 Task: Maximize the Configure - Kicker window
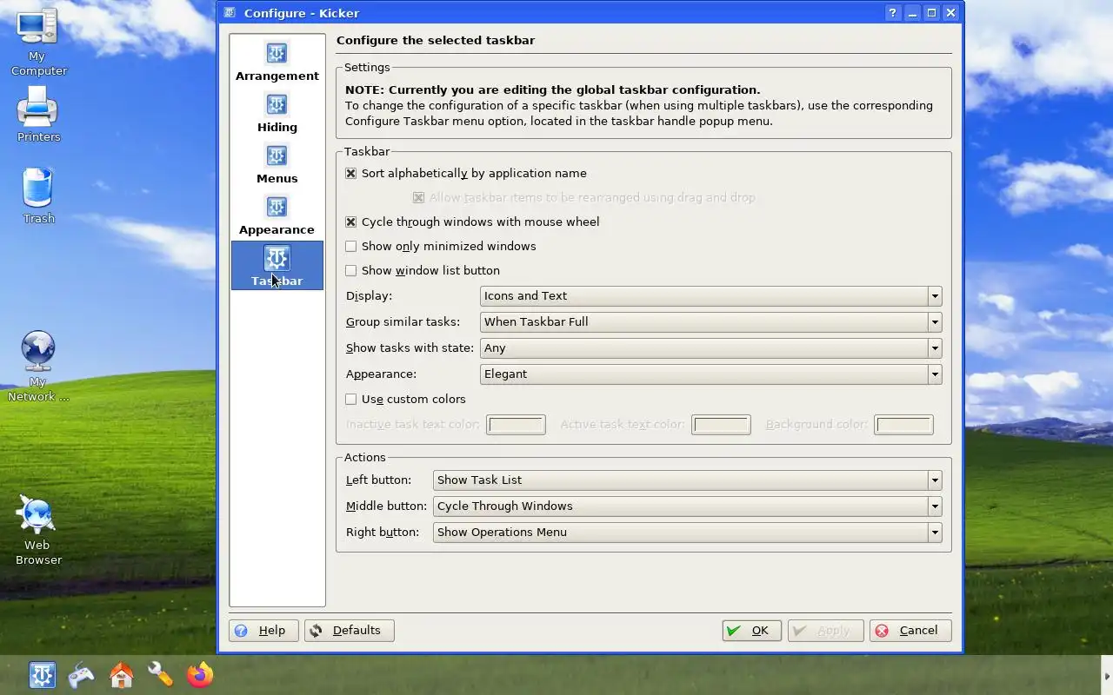[x=931, y=13]
